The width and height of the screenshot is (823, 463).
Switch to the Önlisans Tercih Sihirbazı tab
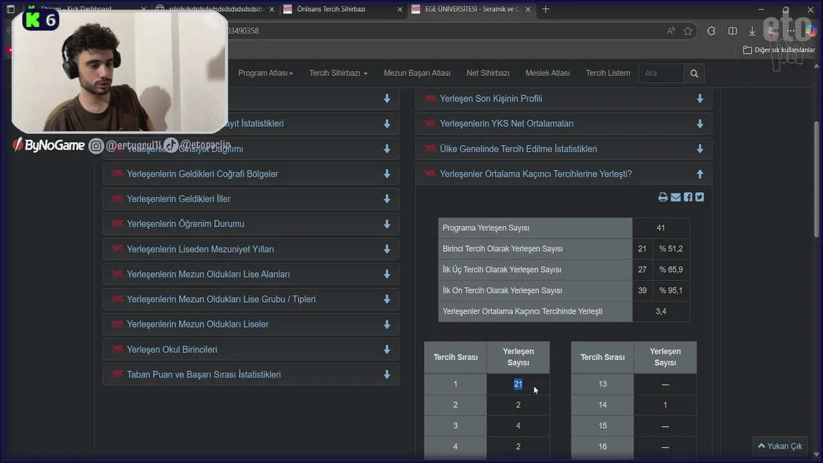[x=343, y=9]
